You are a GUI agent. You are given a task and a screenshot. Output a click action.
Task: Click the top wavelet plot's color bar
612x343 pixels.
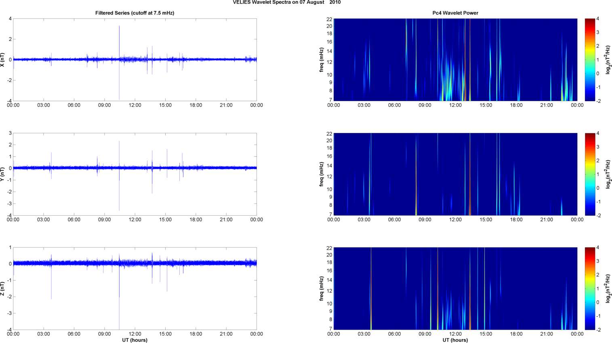coord(590,60)
